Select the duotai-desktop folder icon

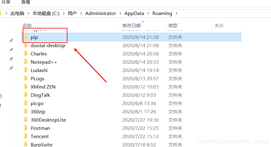26,45
